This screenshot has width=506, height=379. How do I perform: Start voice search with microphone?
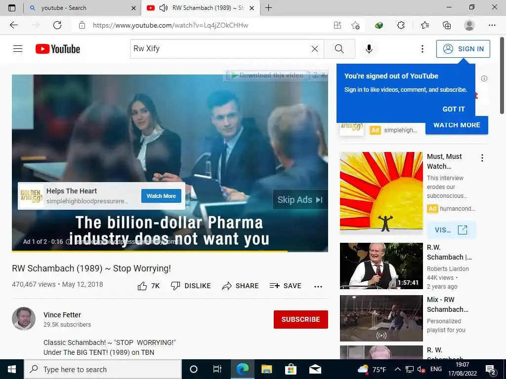tap(369, 49)
